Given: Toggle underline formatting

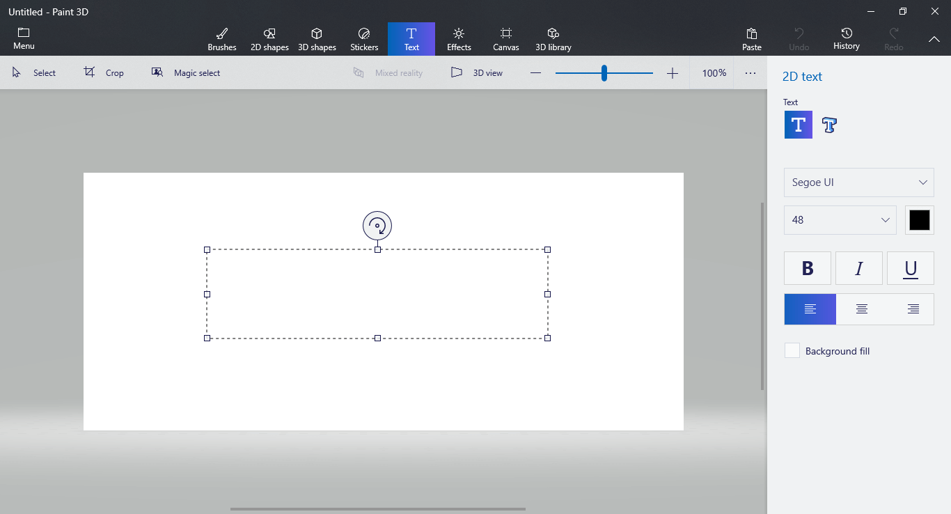Looking at the screenshot, I should [911, 268].
